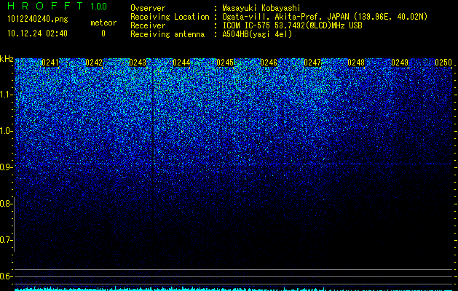Screen dimensions: 458x291
Task: Click the meteor count label
Action: (x=103, y=23)
